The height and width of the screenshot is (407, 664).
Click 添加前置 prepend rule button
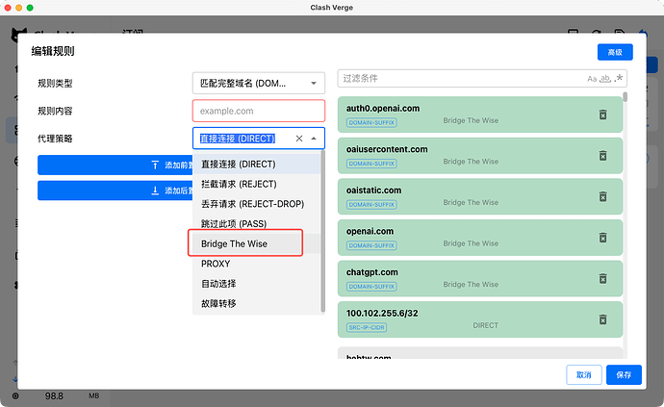tap(115, 165)
